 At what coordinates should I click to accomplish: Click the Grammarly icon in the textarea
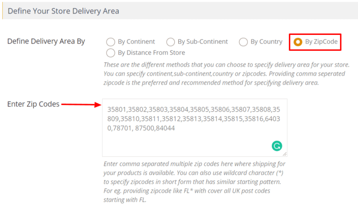click(277, 146)
